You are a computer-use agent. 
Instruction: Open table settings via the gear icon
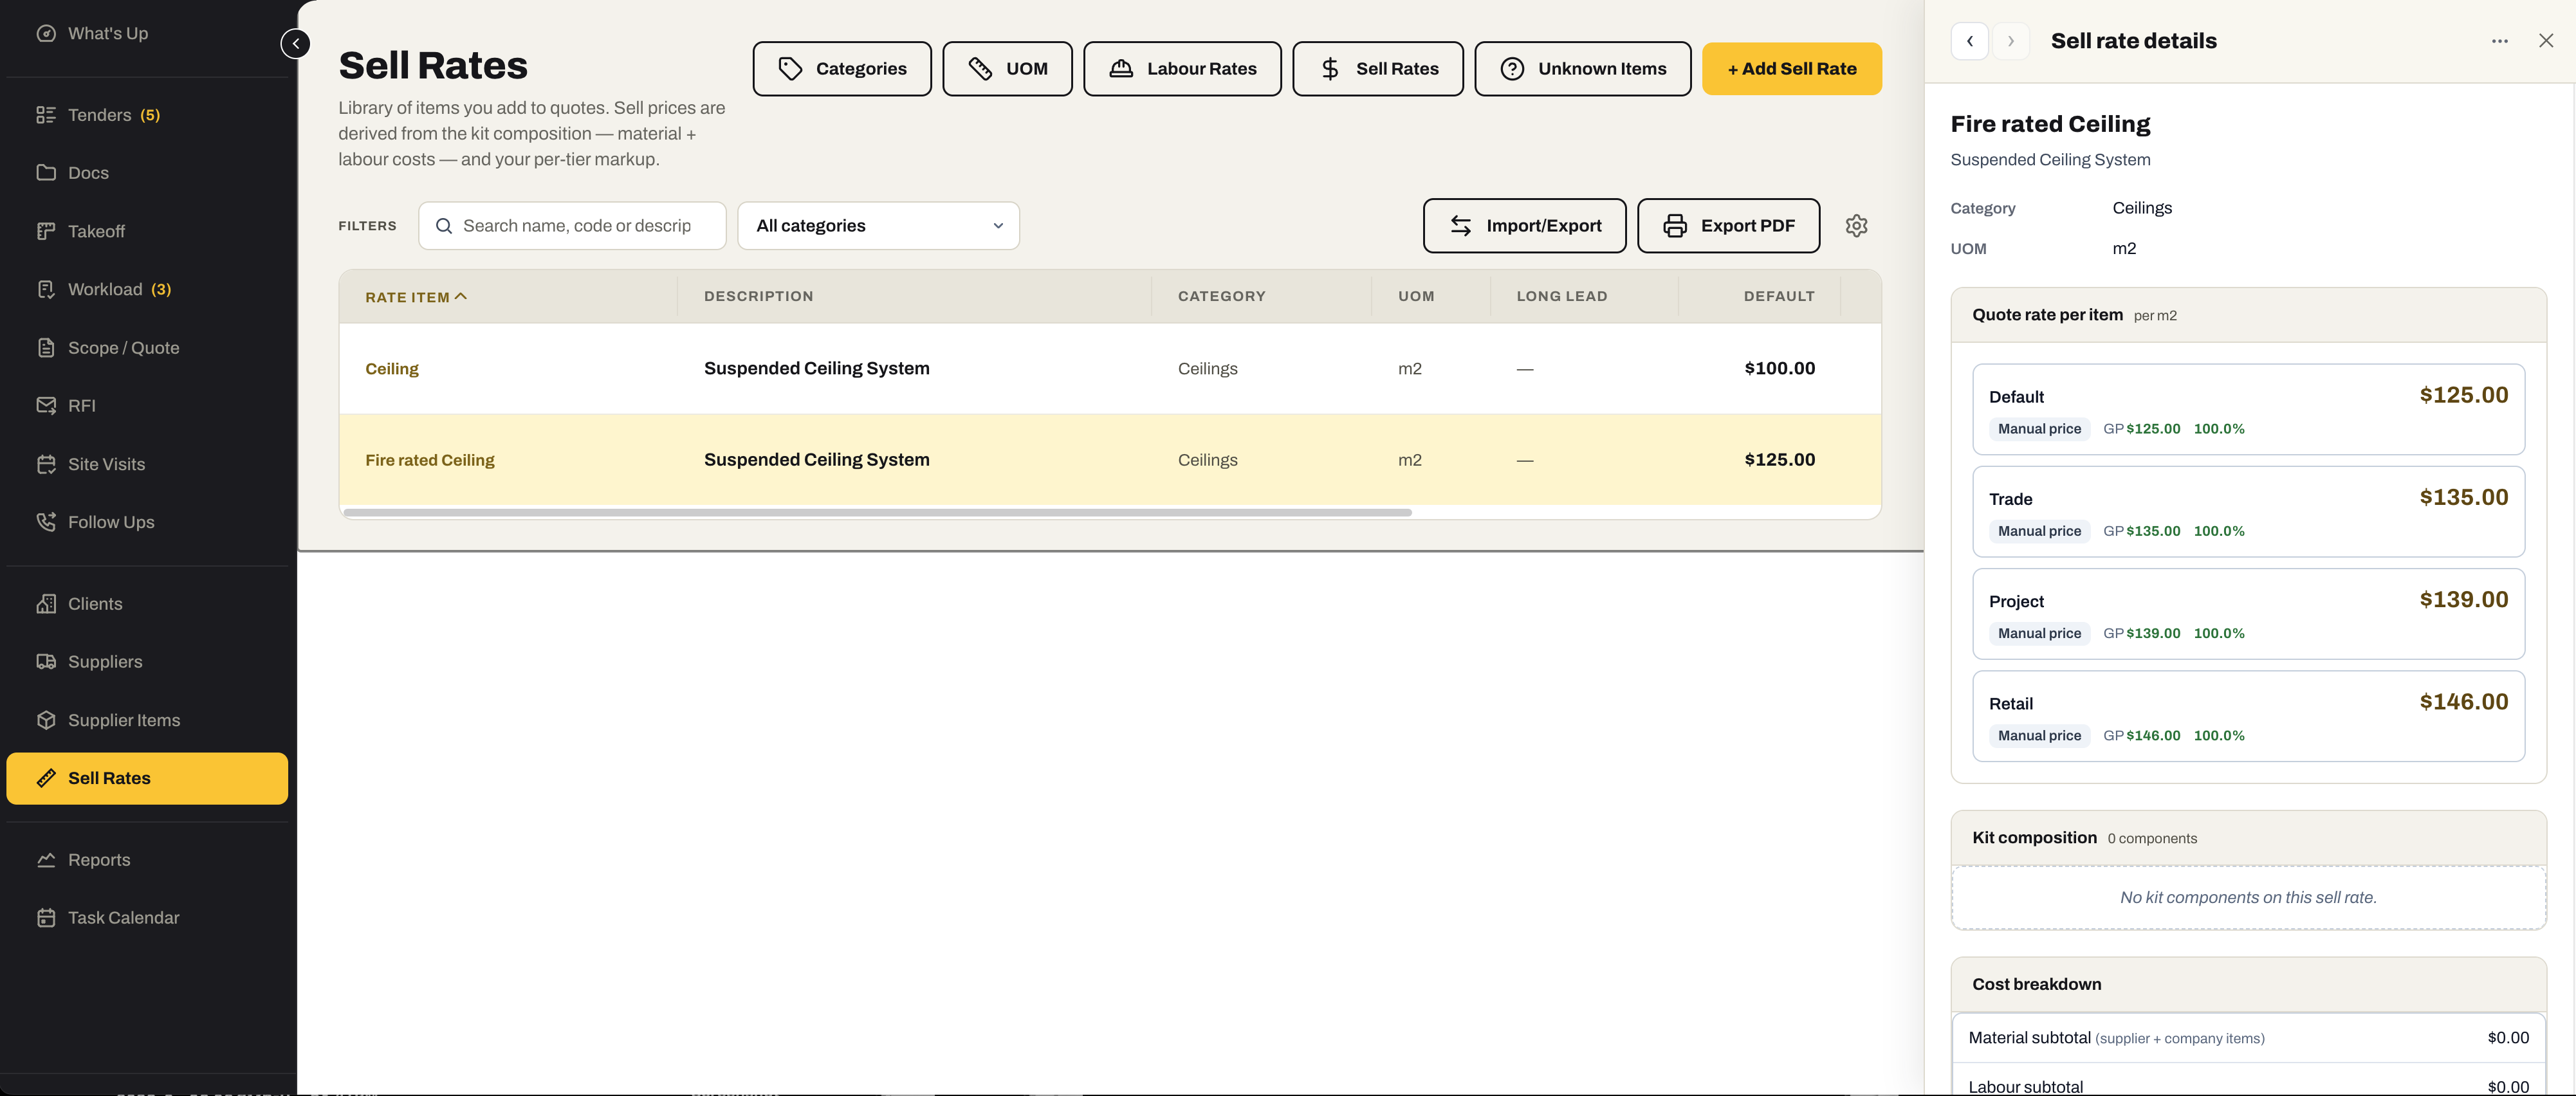tap(1856, 226)
